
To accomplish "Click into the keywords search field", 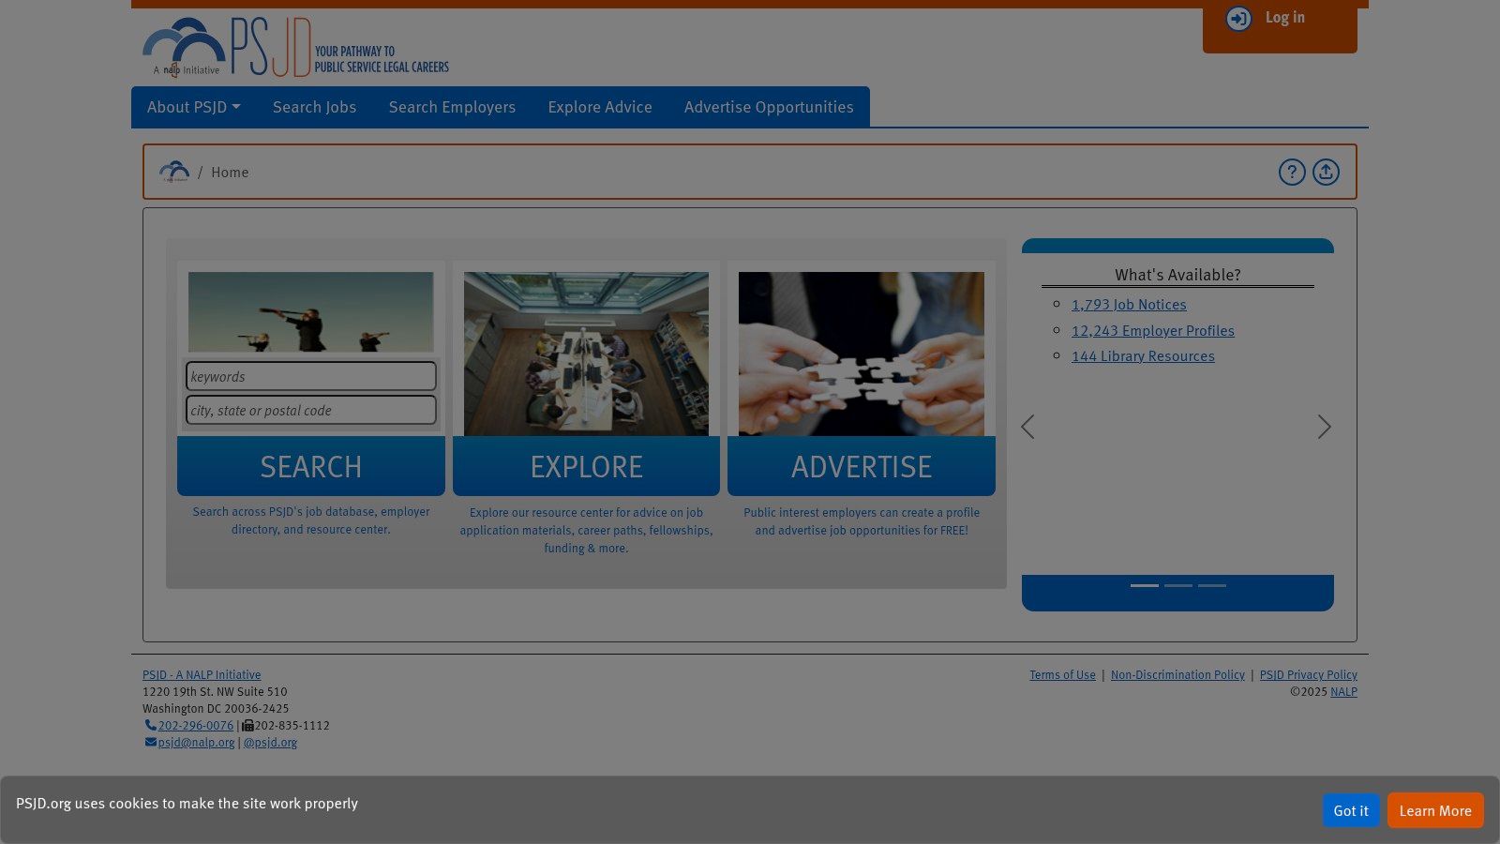I will click(x=311, y=376).
